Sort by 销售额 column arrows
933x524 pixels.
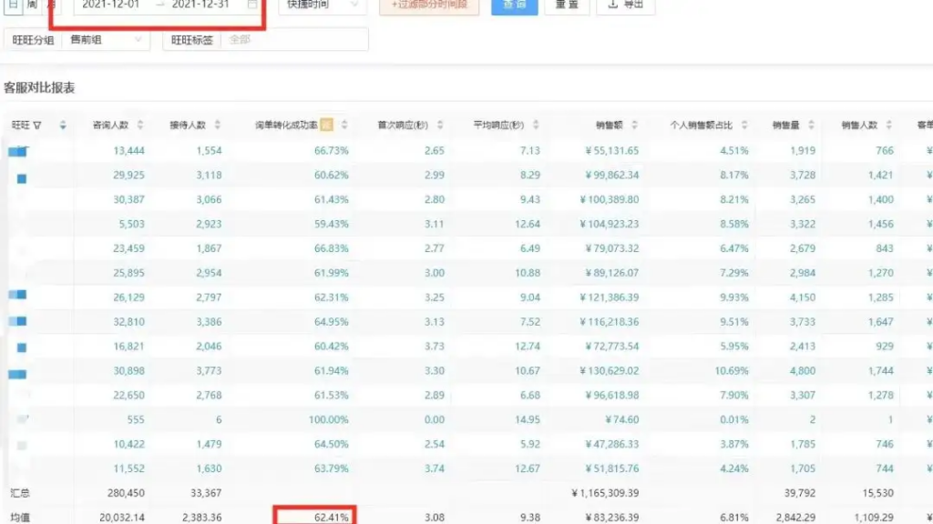(634, 125)
